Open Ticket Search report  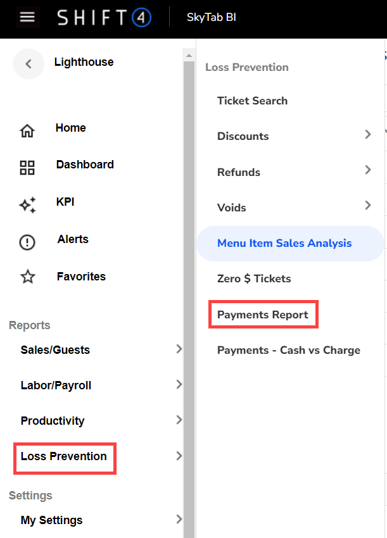point(252,101)
